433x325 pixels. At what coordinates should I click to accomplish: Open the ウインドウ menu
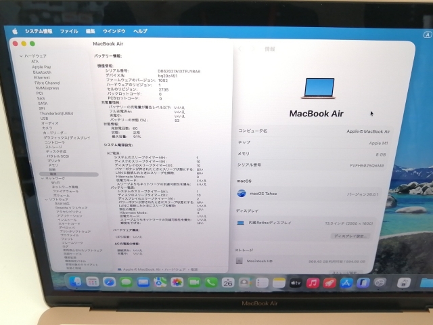114,31
